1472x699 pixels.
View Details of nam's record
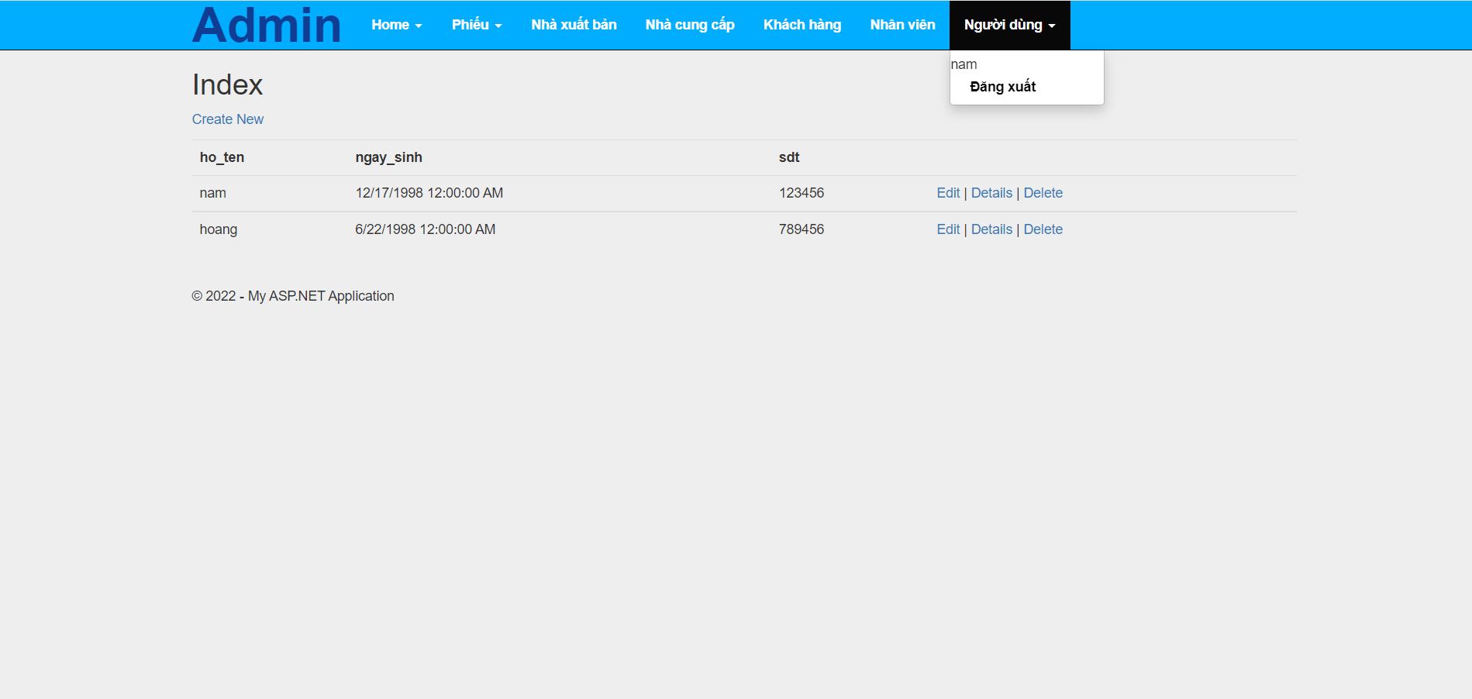pyautogui.click(x=991, y=192)
